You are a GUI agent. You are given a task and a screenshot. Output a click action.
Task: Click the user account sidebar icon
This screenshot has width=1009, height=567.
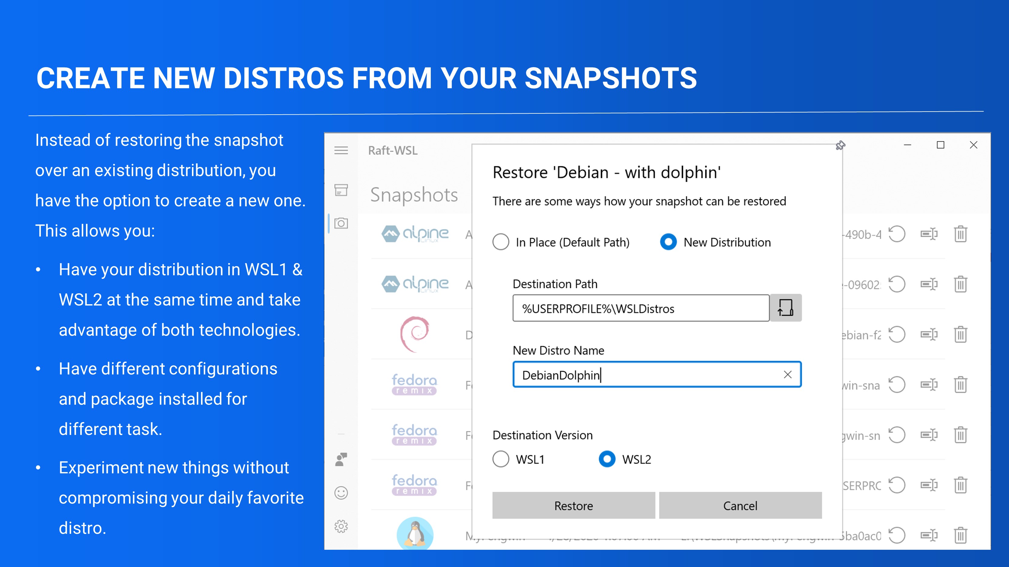[x=341, y=460]
